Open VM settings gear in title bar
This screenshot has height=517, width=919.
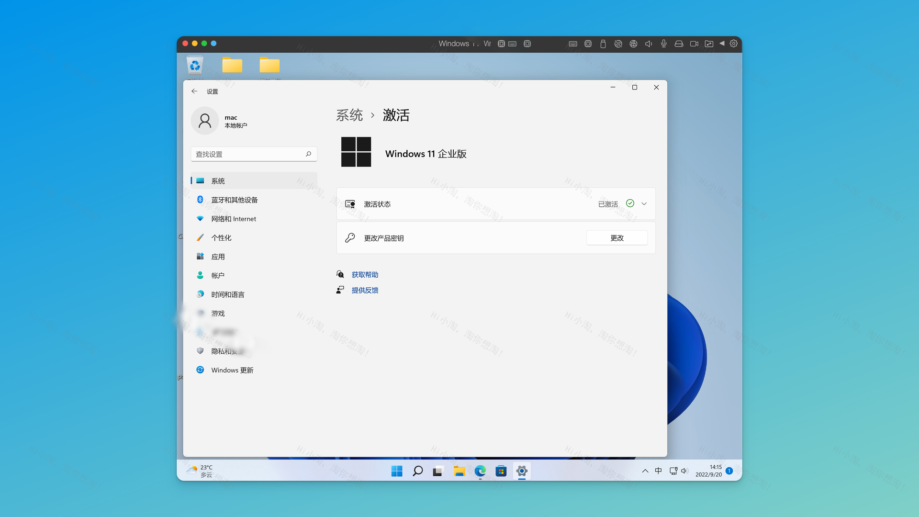coord(733,44)
